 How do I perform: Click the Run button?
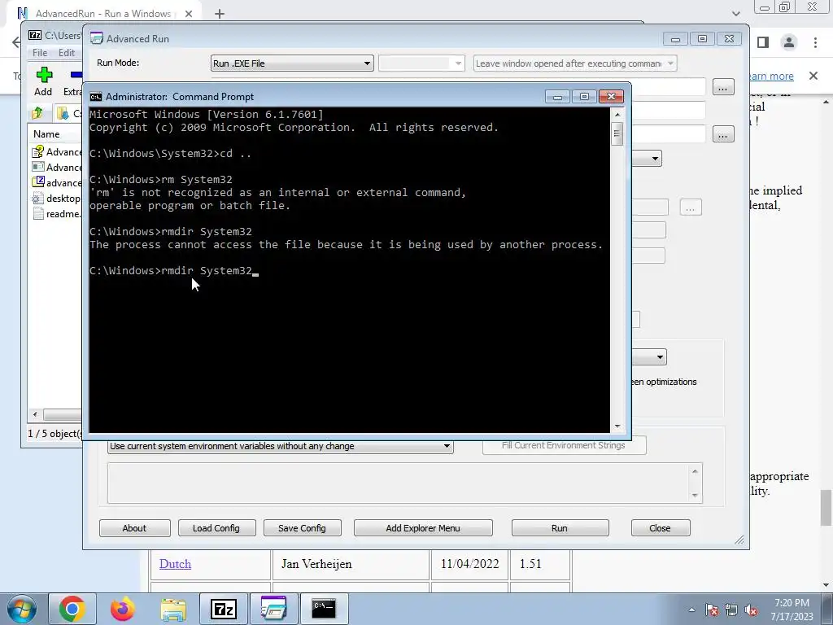(x=560, y=527)
